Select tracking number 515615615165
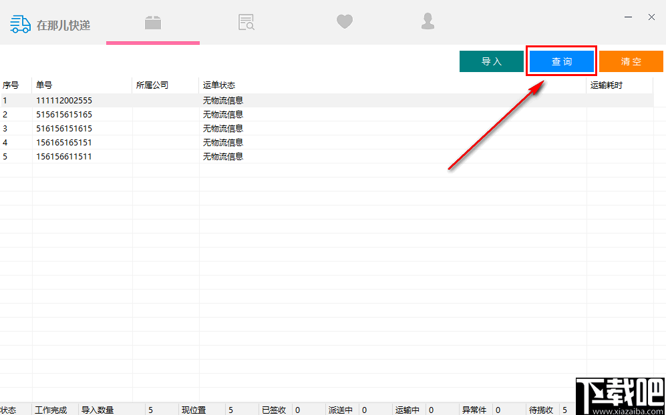Image resolution: width=666 pixels, height=415 pixels. 64,115
